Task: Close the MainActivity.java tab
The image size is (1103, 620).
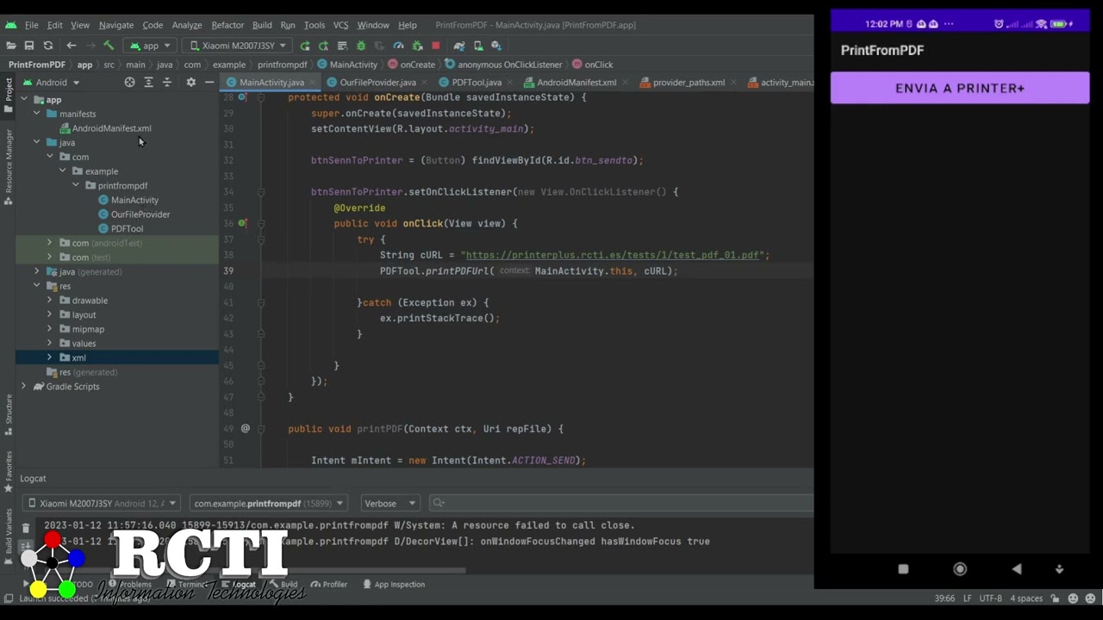Action: 313,83
